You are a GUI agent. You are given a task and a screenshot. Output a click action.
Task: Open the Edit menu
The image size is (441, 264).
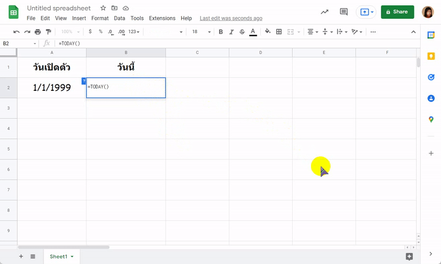[x=45, y=18]
